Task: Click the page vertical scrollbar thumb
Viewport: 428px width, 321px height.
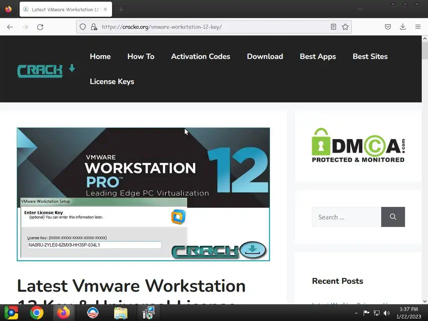Action: 425,51
